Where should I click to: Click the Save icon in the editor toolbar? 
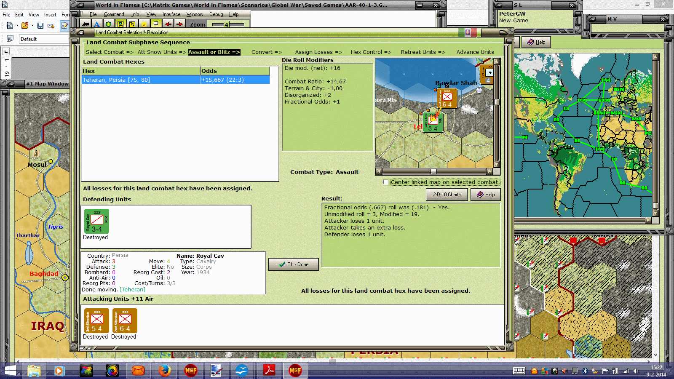(x=40, y=26)
